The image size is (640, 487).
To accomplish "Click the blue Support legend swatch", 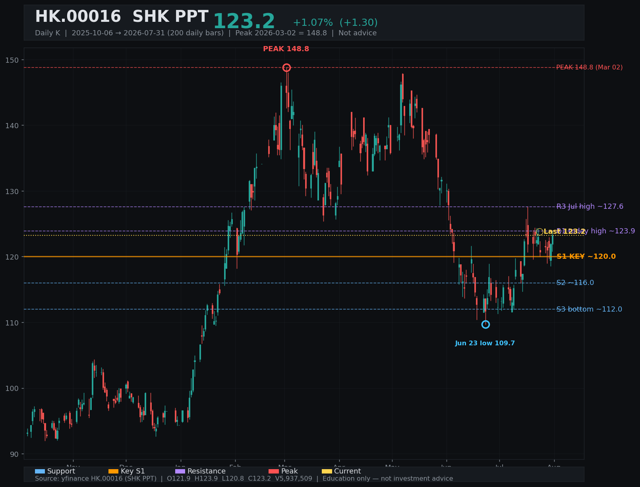I will [40, 471].
